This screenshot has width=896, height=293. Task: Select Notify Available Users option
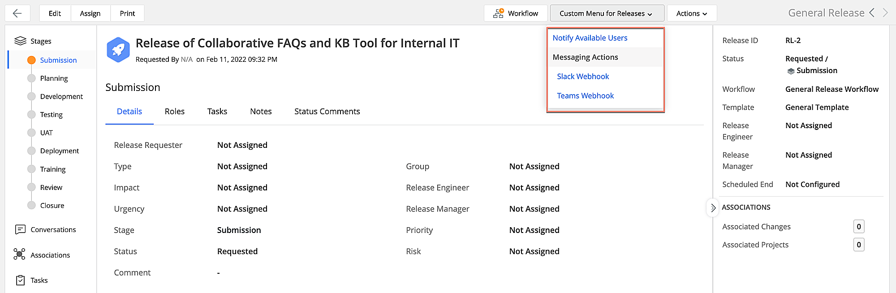590,38
